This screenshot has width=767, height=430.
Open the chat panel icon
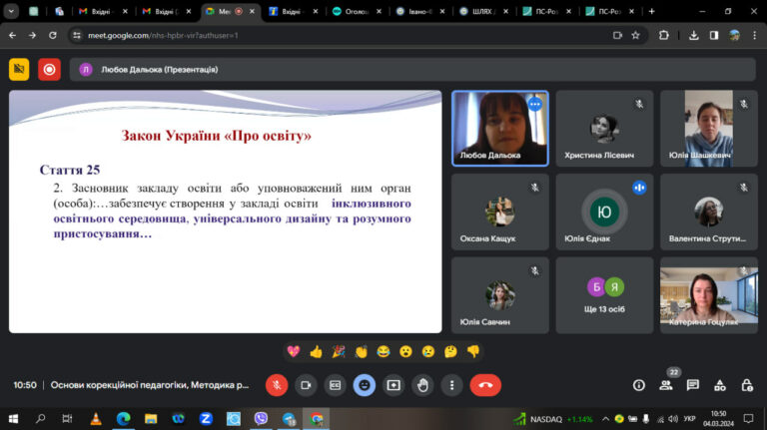[x=693, y=385]
